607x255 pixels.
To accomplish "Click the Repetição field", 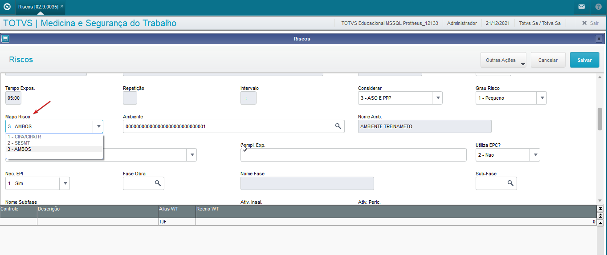I will click(x=130, y=98).
